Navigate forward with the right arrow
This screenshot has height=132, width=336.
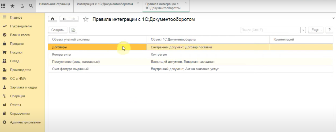tap(74, 19)
